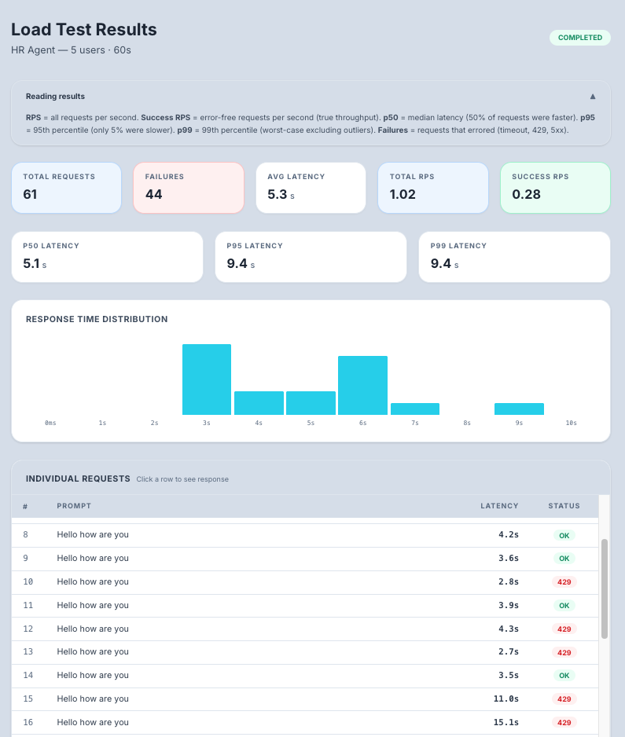The image size is (625, 737).
Task: Click the STATUS column header
Action: click(564, 506)
